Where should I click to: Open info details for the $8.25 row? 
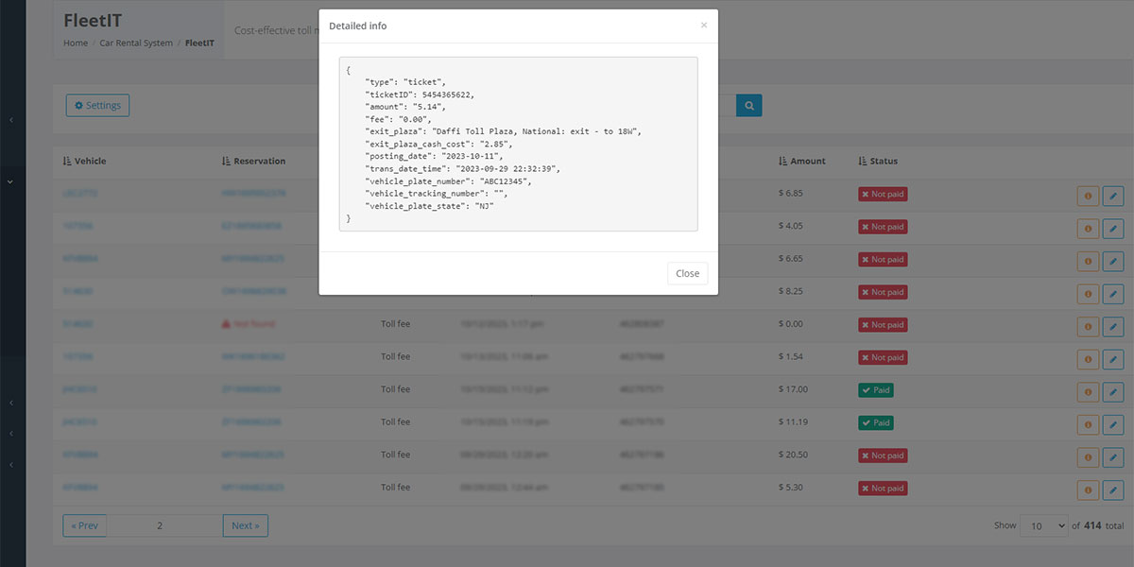(x=1088, y=292)
